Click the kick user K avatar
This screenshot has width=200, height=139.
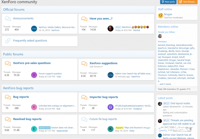(x=34, y=107)
